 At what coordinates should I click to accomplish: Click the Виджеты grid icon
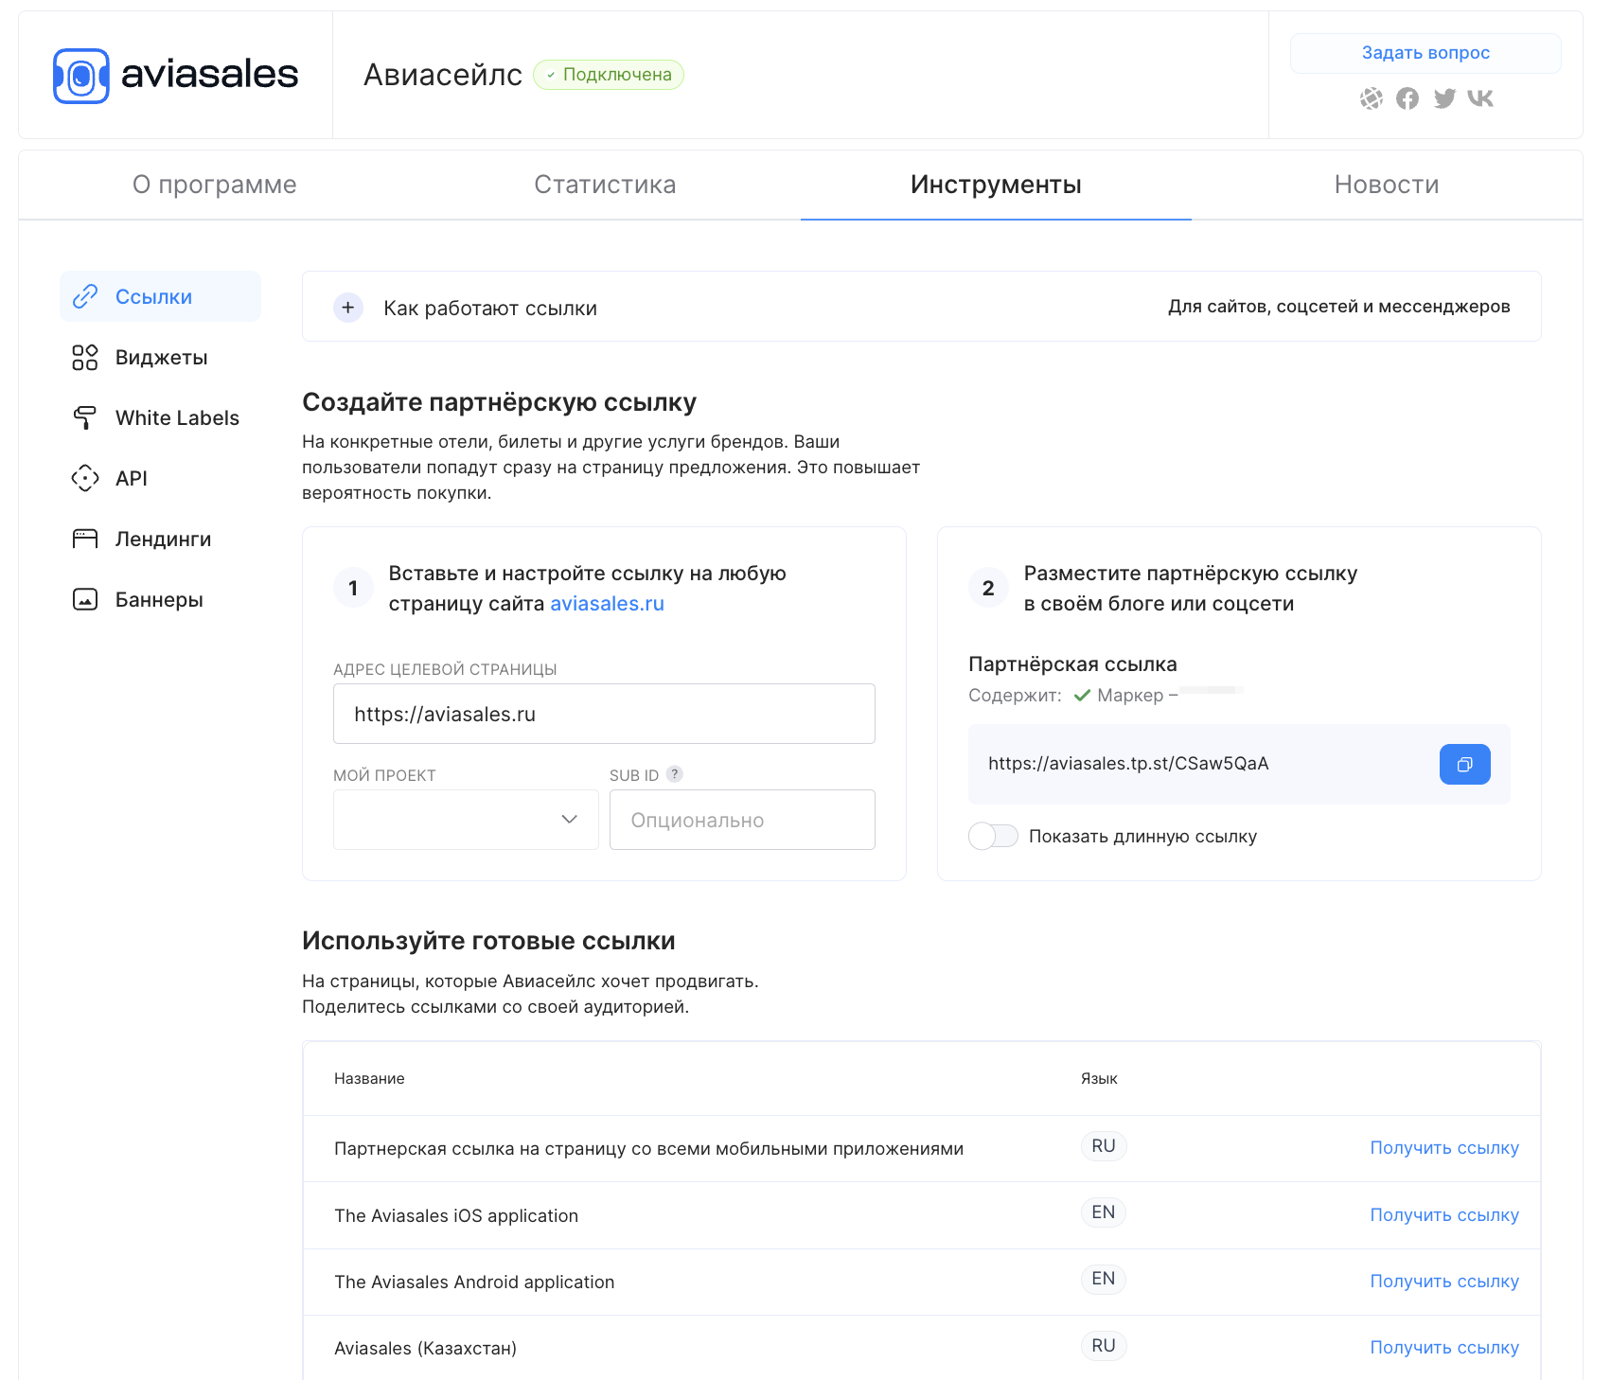coord(85,357)
